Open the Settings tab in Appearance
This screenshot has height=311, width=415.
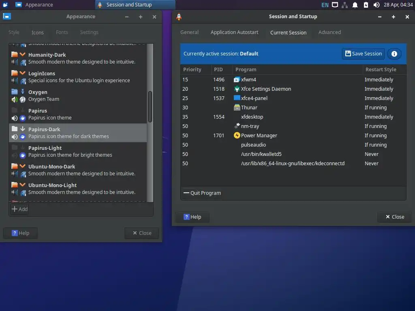(89, 32)
